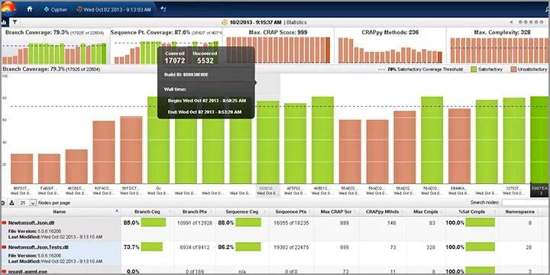
Task: Click the previous page arrow left of the dots
Action: coord(511,22)
